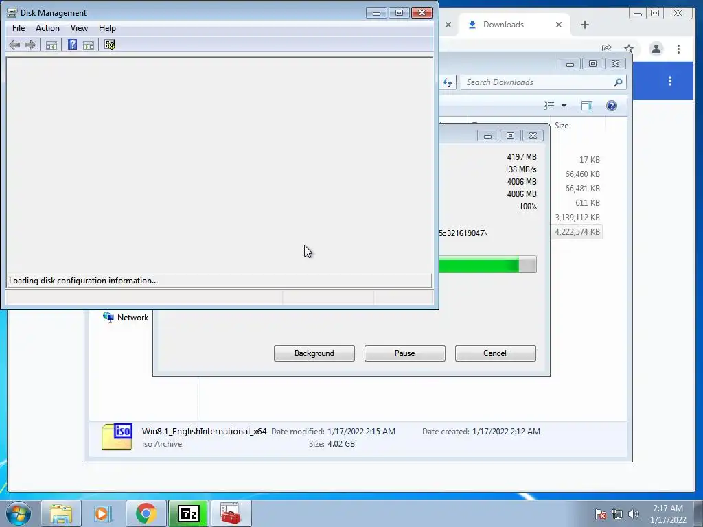
Task: Open the network tray icon
Action: [617, 514]
